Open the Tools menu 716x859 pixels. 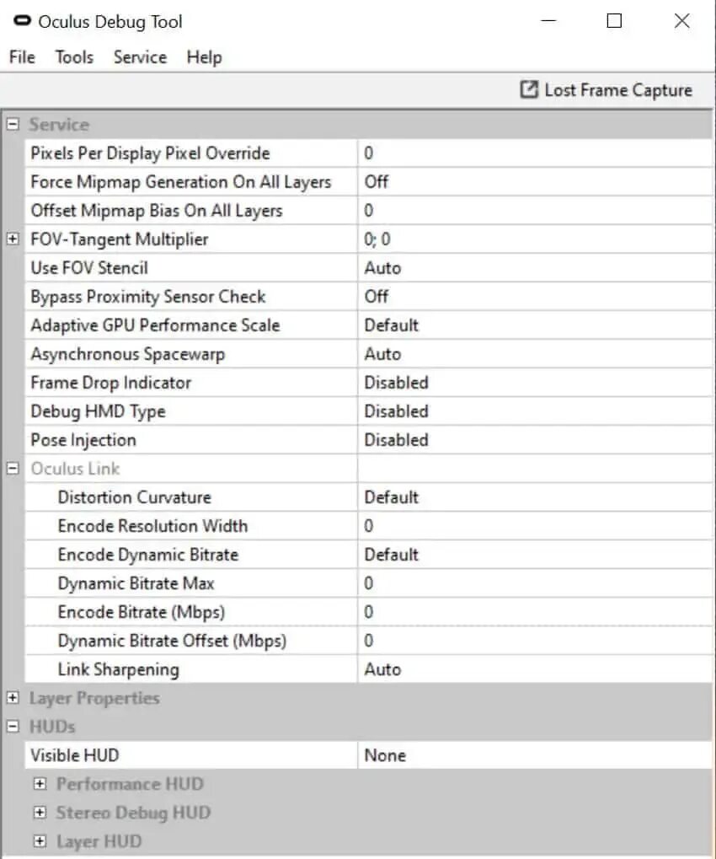point(74,57)
